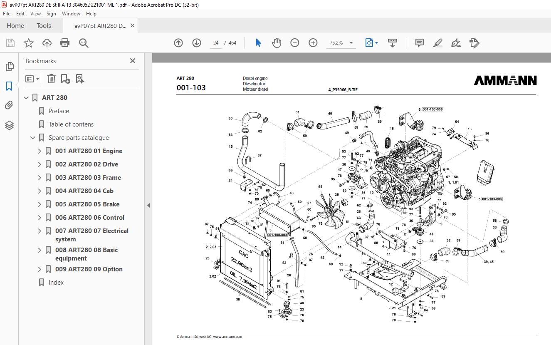Close the Bookmarks panel
The image size is (551, 345).
coord(133,61)
